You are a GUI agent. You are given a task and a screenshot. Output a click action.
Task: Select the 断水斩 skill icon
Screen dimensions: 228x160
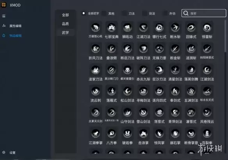click(175, 27)
